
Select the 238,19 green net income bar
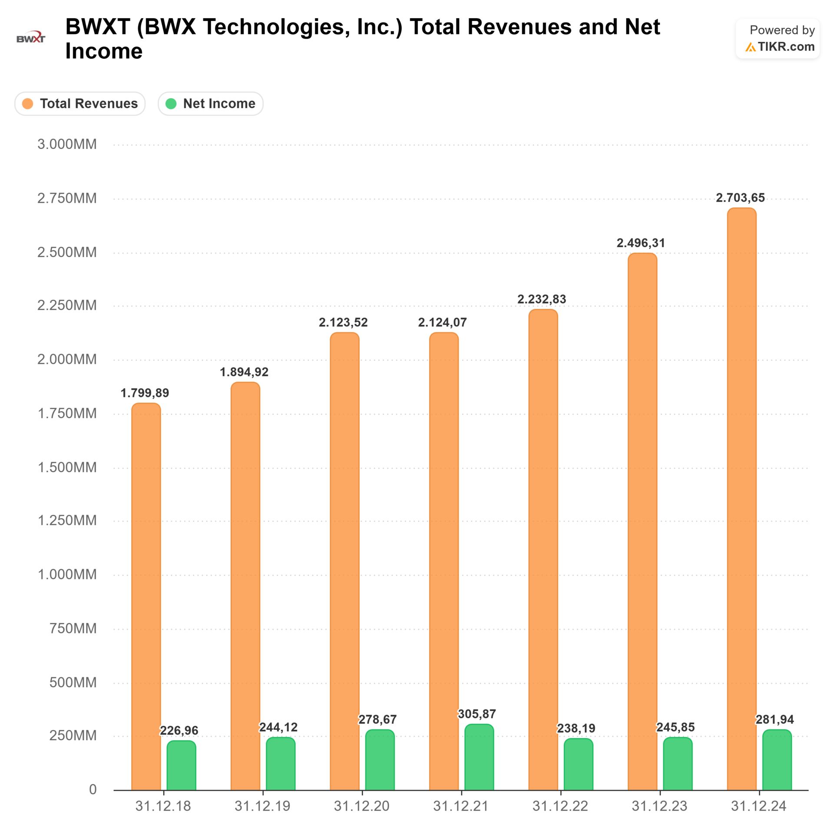[578, 764]
